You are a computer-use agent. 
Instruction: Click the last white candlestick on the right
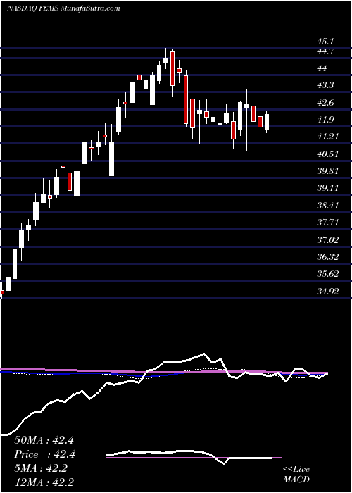267,122
